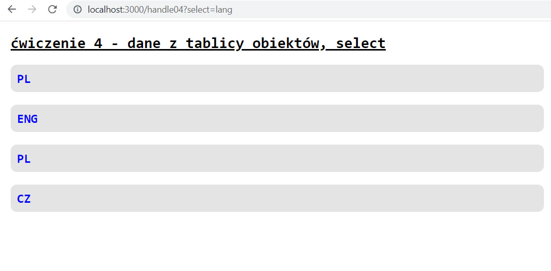
Task: Click the word 'select' in the heading
Action: tap(360, 43)
